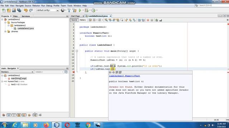Toggle Show Static Members filter in Navigator

14,115
